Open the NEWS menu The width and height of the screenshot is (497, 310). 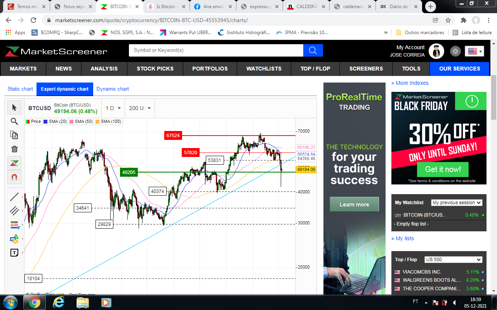[x=64, y=69]
